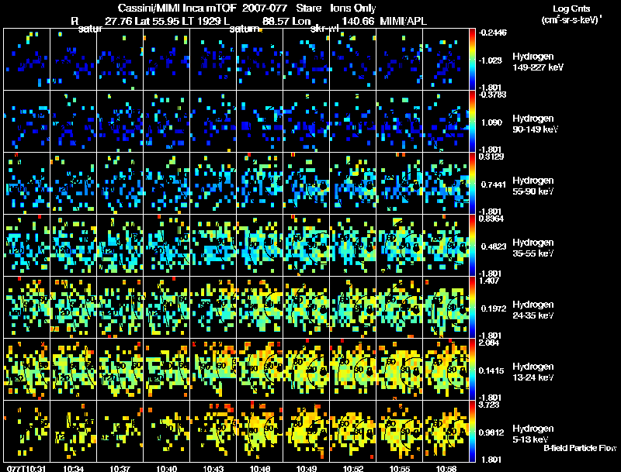The width and height of the screenshot is (621, 472).
Task: Click the 10:55 time label
Action: click(x=400, y=468)
